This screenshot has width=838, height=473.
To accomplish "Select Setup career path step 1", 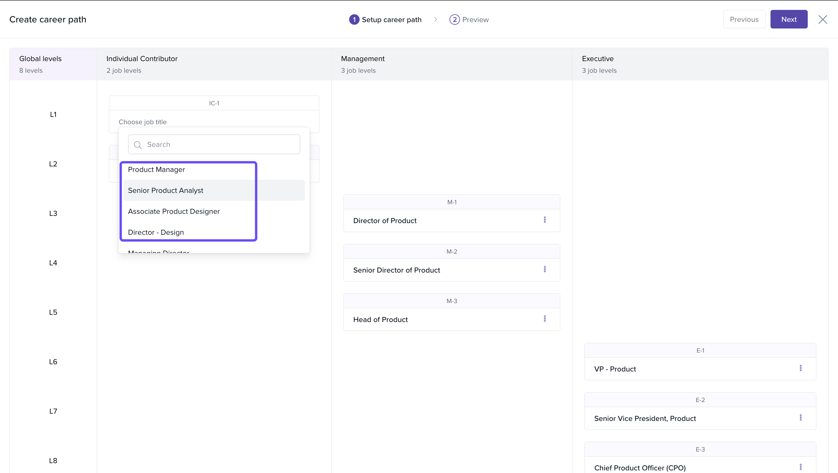I will [x=385, y=19].
